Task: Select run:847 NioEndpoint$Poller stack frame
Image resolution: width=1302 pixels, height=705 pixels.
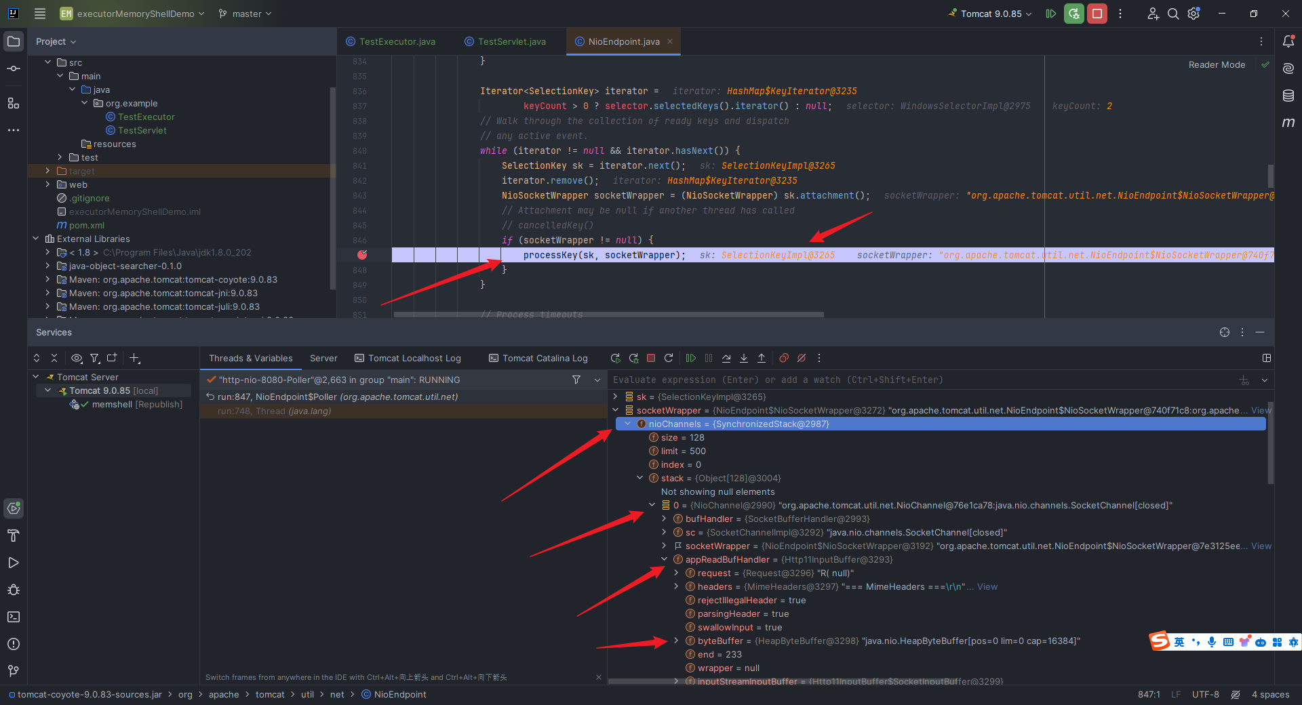Action: click(403, 397)
